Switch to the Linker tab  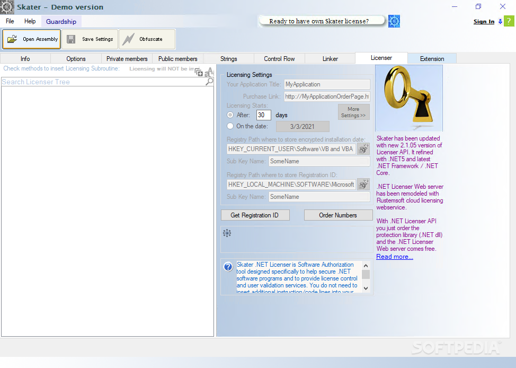click(x=330, y=59)
